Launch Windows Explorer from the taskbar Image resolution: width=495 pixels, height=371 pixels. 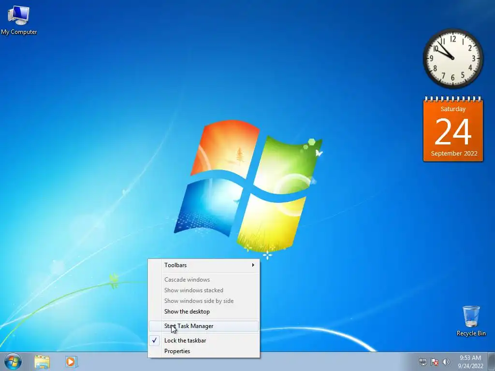pyautogui.click(x=42, y=362)
